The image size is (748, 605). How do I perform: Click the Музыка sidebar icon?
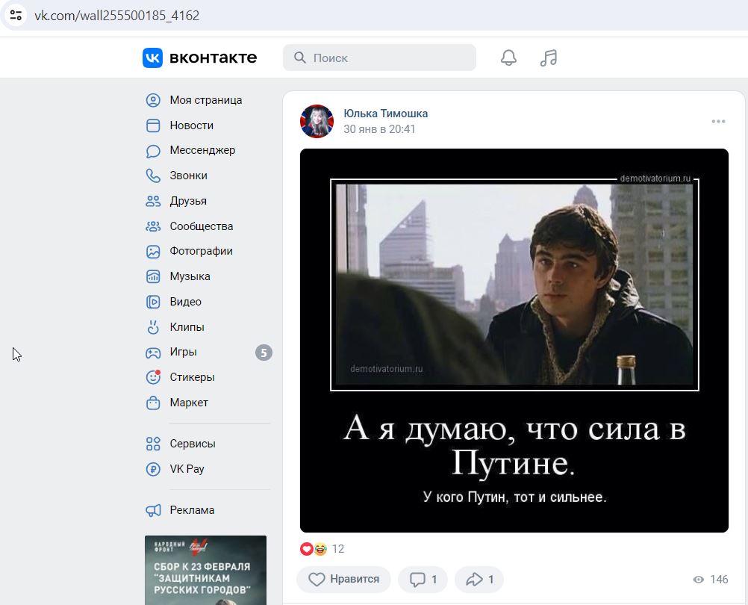pyautogui.click(x=153, y=277)
